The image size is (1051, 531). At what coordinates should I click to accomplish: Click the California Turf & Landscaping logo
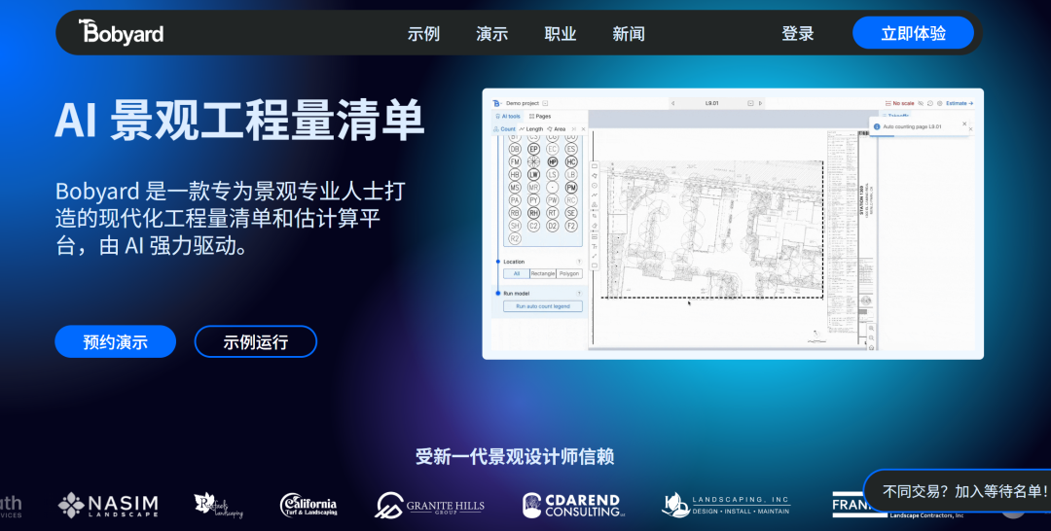click(308, 505)
